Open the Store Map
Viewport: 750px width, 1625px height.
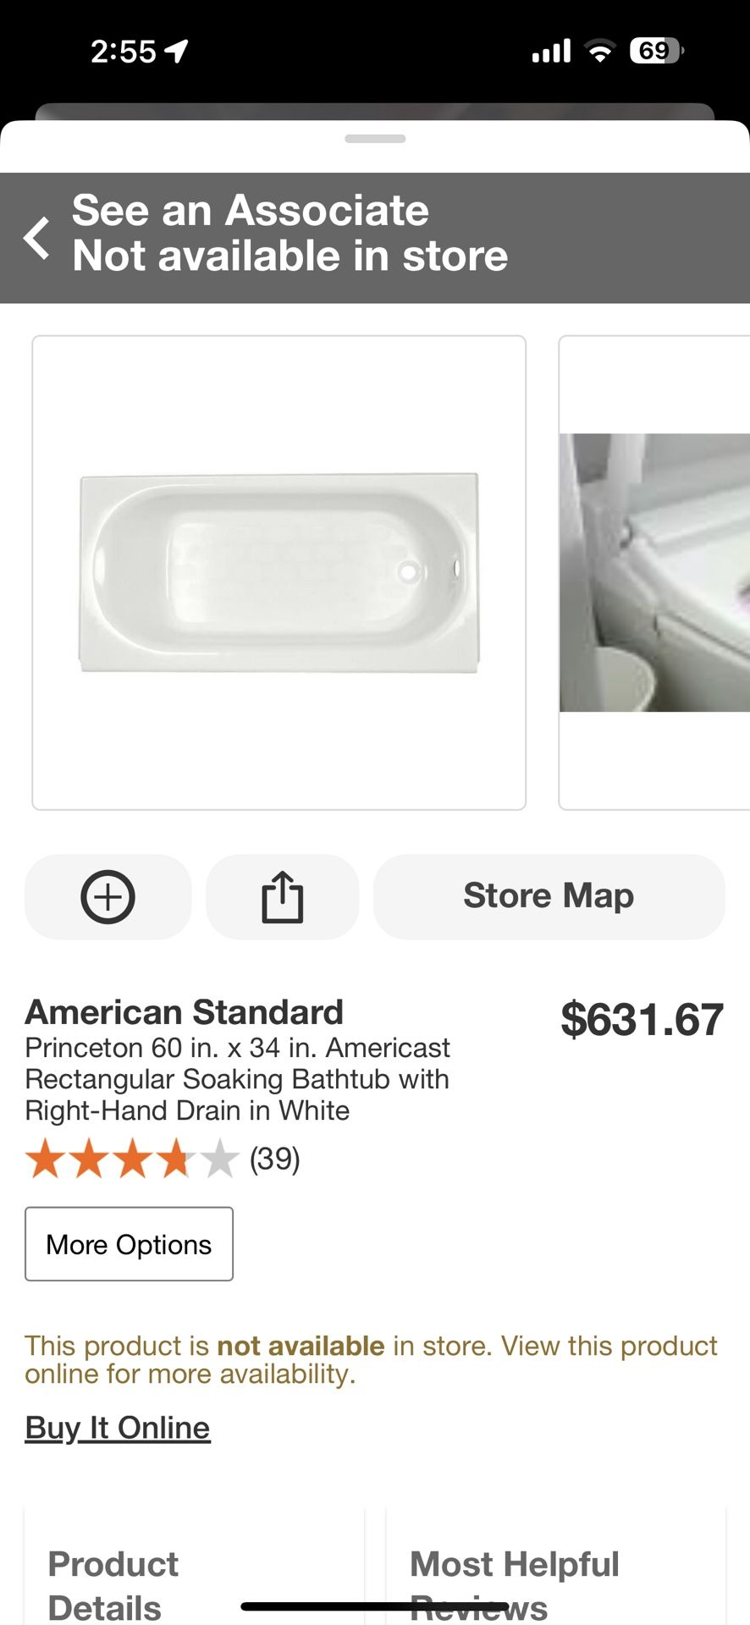tap(549, 896)
